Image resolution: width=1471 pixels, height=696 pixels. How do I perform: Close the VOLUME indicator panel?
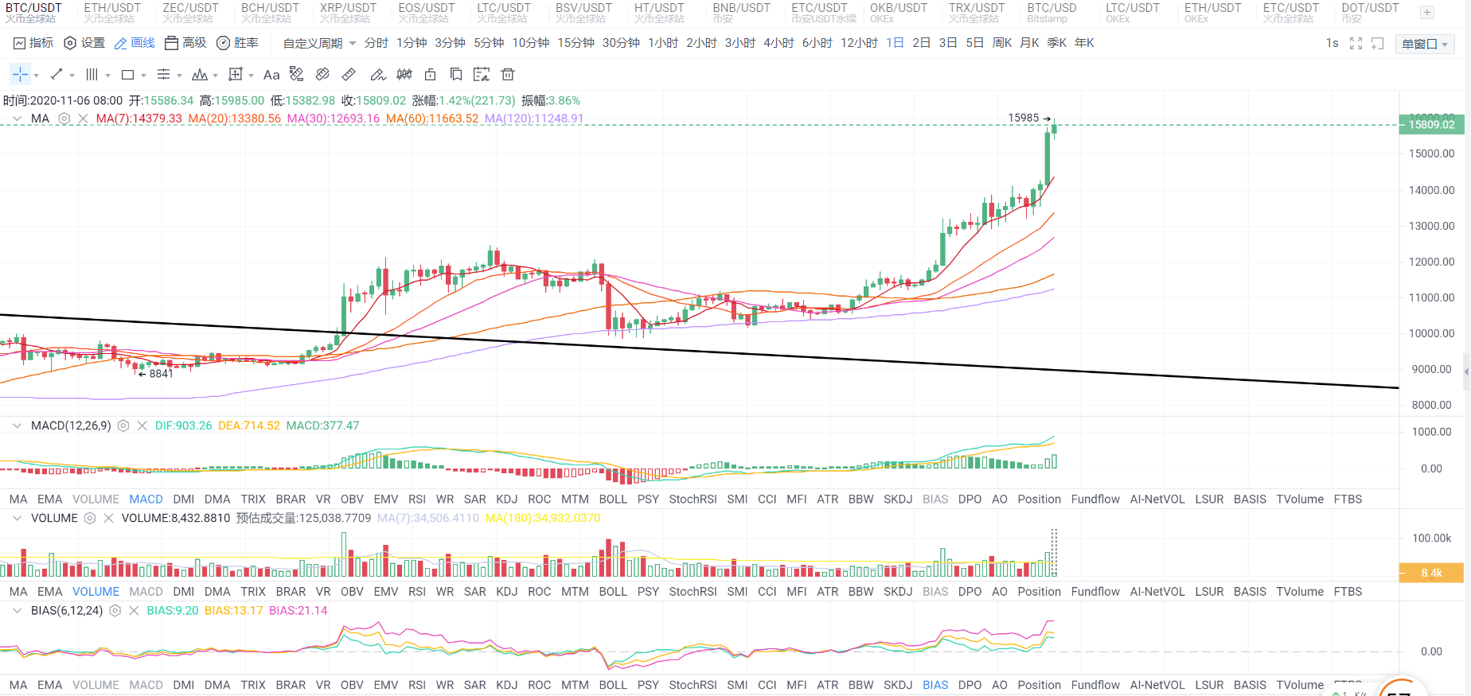(108, 518)
